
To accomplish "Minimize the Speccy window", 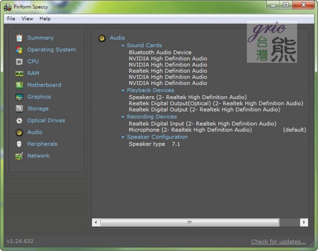I will [273, 5].
